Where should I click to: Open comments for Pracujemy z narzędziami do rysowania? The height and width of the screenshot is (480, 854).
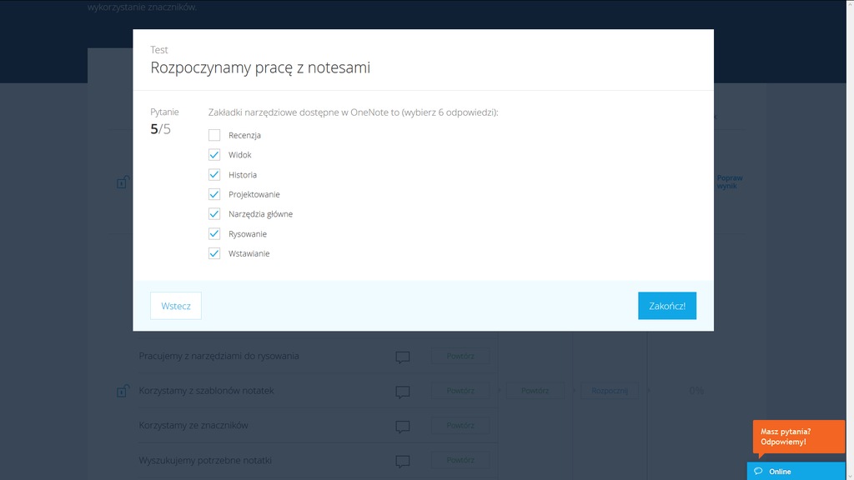click(x=403, y=357)
